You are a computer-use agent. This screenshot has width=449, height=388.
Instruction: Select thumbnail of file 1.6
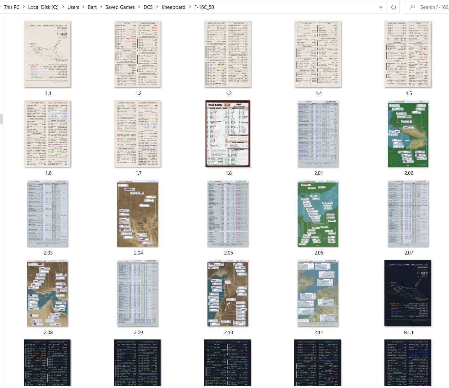tap(48, 134)
